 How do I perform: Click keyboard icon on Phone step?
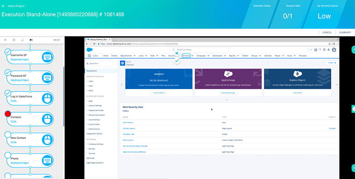pos(47,160)
